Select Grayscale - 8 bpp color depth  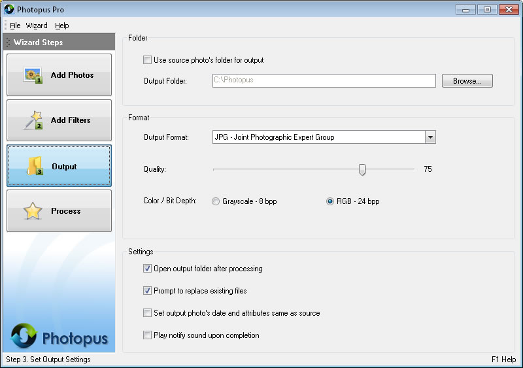coord(216,201)
